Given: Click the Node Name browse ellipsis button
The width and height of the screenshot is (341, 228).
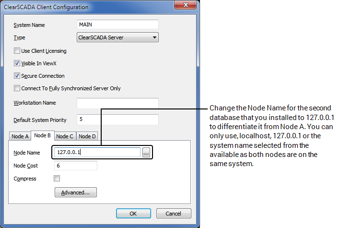Looking at the screenshot, I should click(146, 153).
